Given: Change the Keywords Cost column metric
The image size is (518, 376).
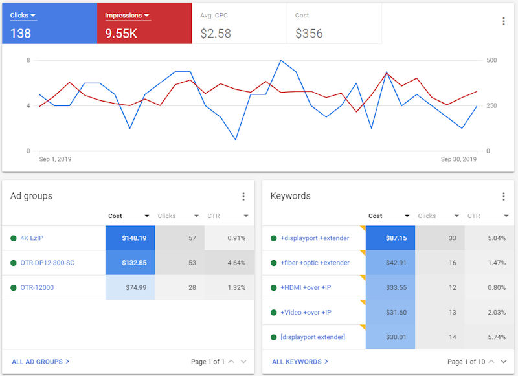Looking at the screenshot, I should point(389,216).
